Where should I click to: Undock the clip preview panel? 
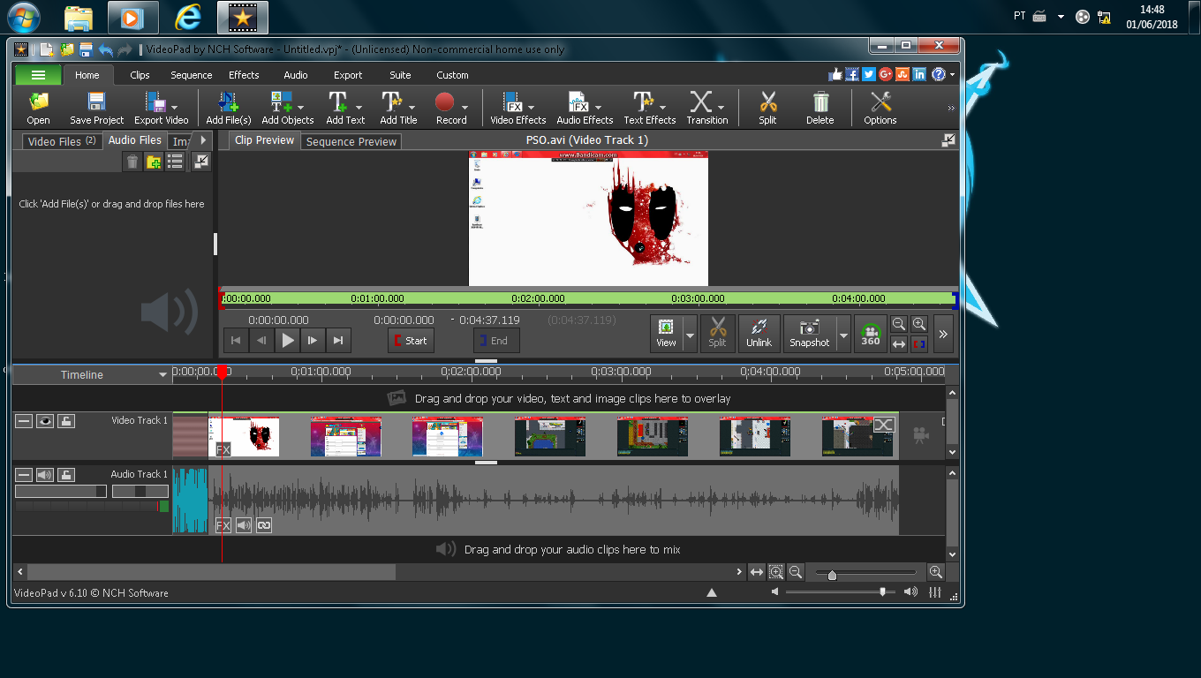click(948, 140)
